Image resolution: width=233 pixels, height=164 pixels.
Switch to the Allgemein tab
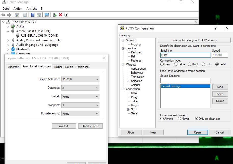pos(14,67)
